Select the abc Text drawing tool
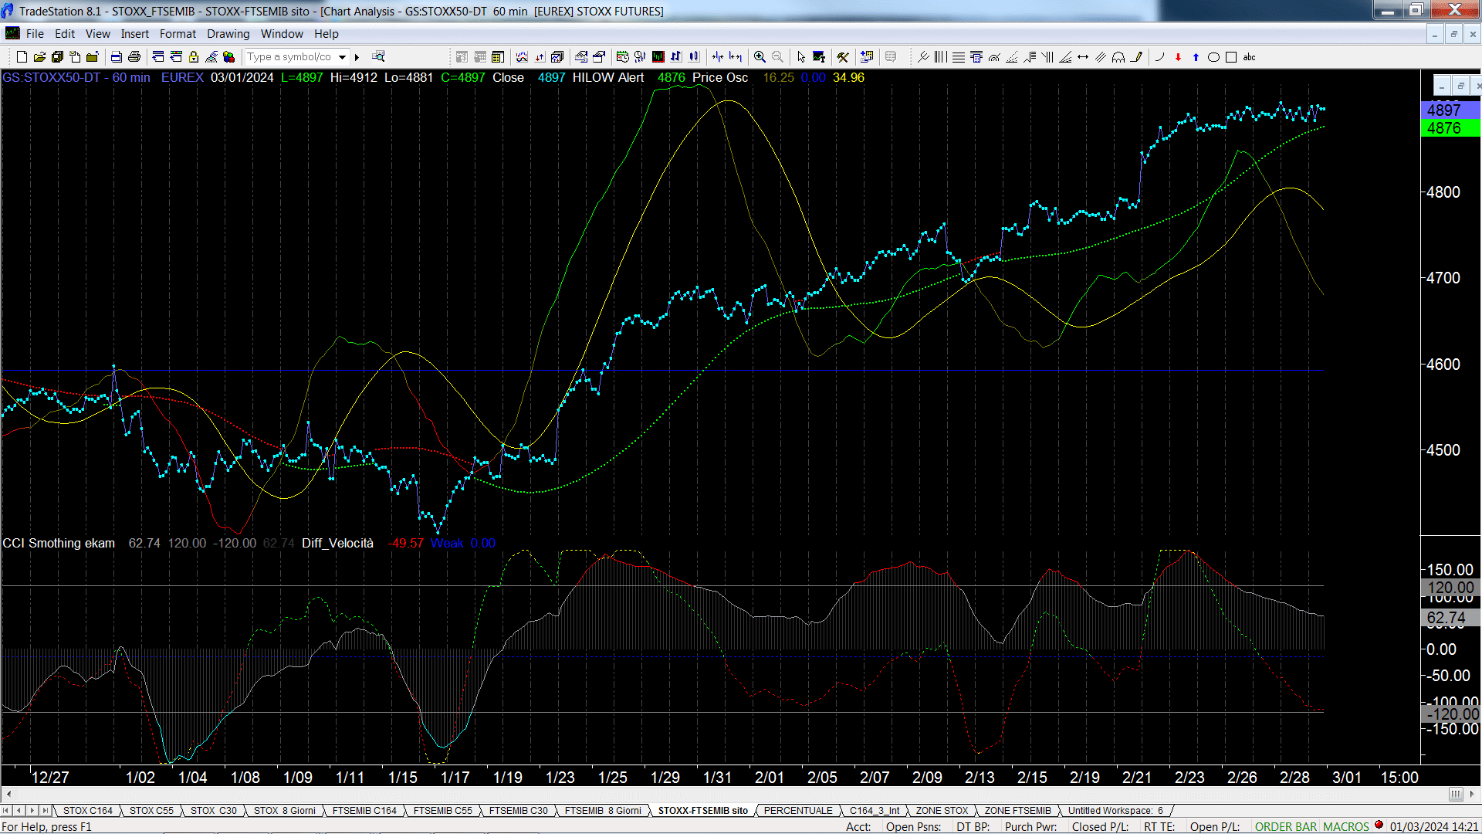Image resolution: width=1482 pixels, height=834 pixels. pyautogui.click(x=1249, y=56)
